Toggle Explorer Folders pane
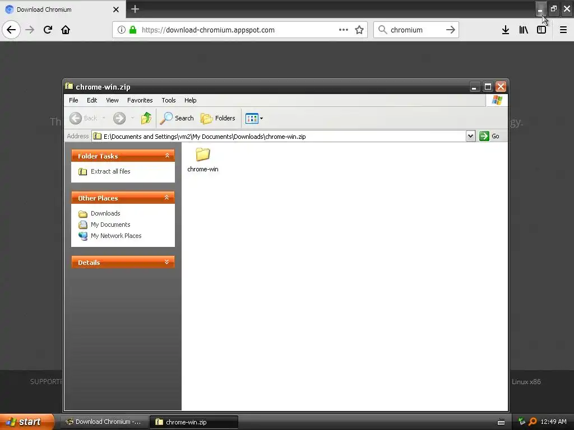The width and height of the screenshot is (574, 430). [x=218, y=118]
